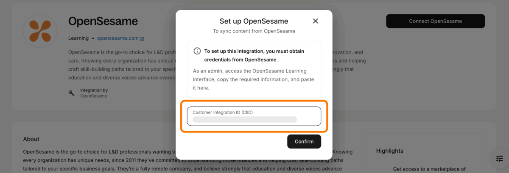
Task: Close the Set up OpenSesame dialog
Action: (x=315, y=21)
